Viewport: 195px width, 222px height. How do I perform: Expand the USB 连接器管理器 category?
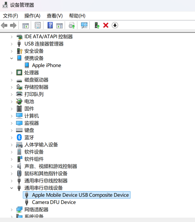tap(12, 44)
